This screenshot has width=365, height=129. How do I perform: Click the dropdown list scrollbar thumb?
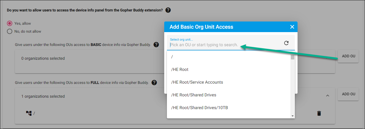coord(292,57)
